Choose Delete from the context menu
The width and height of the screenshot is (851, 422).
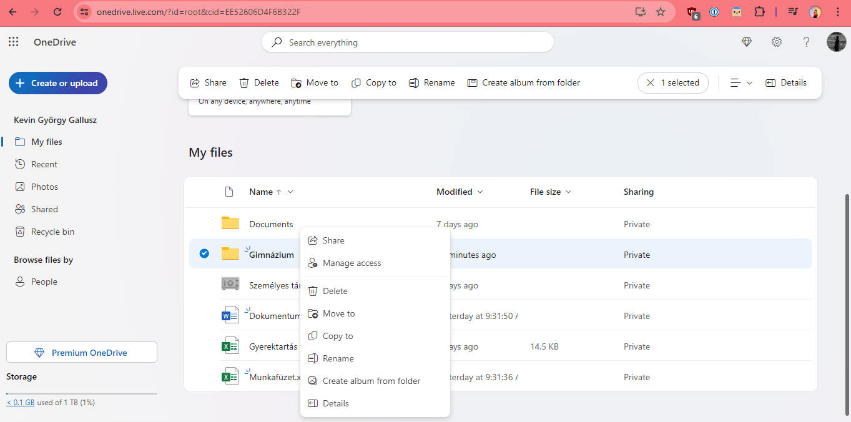tap(375, 291)
